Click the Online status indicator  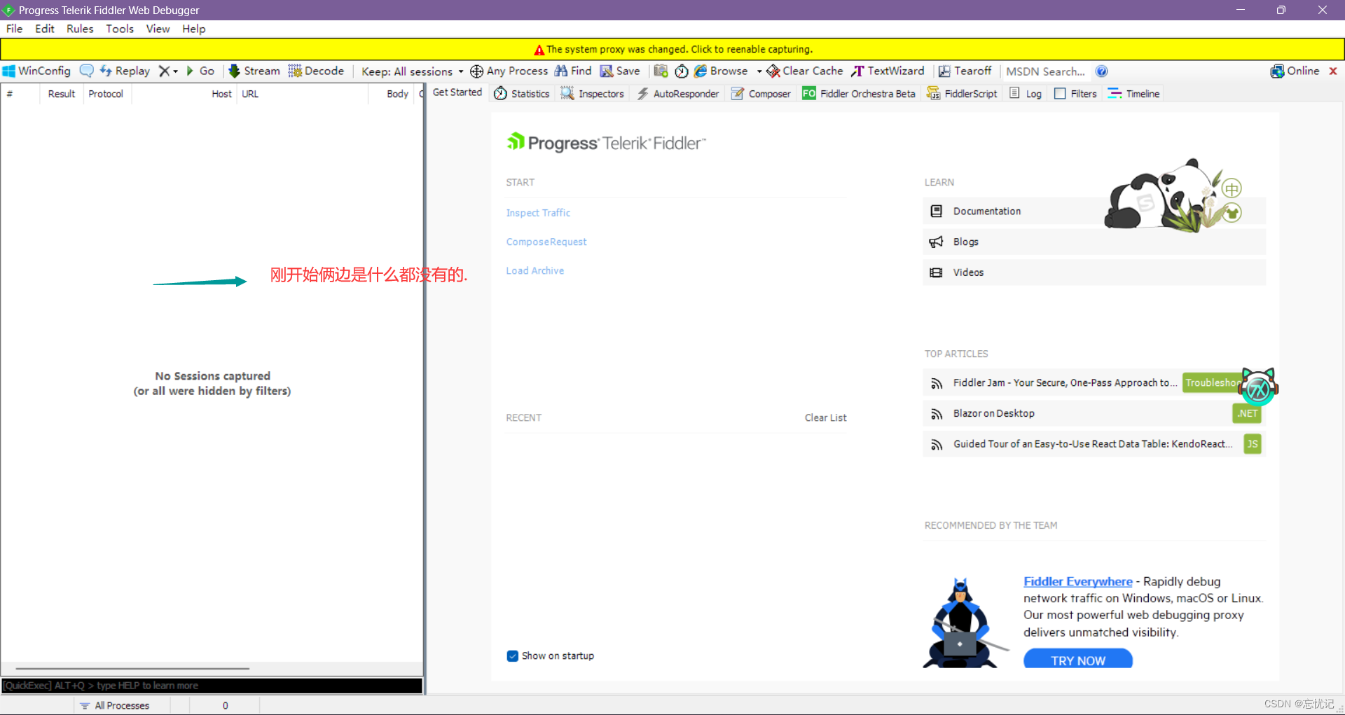pyautogui.click(x=1295, y=71)
